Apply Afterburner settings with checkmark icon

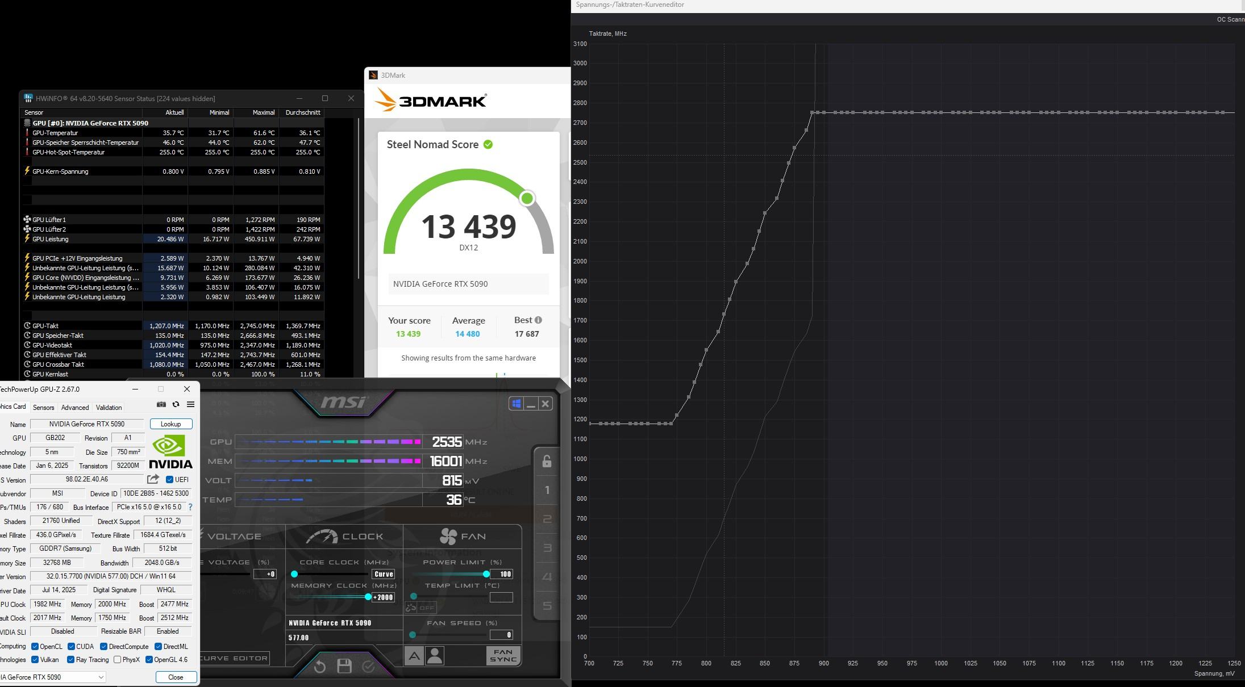(x=368, y=667)
